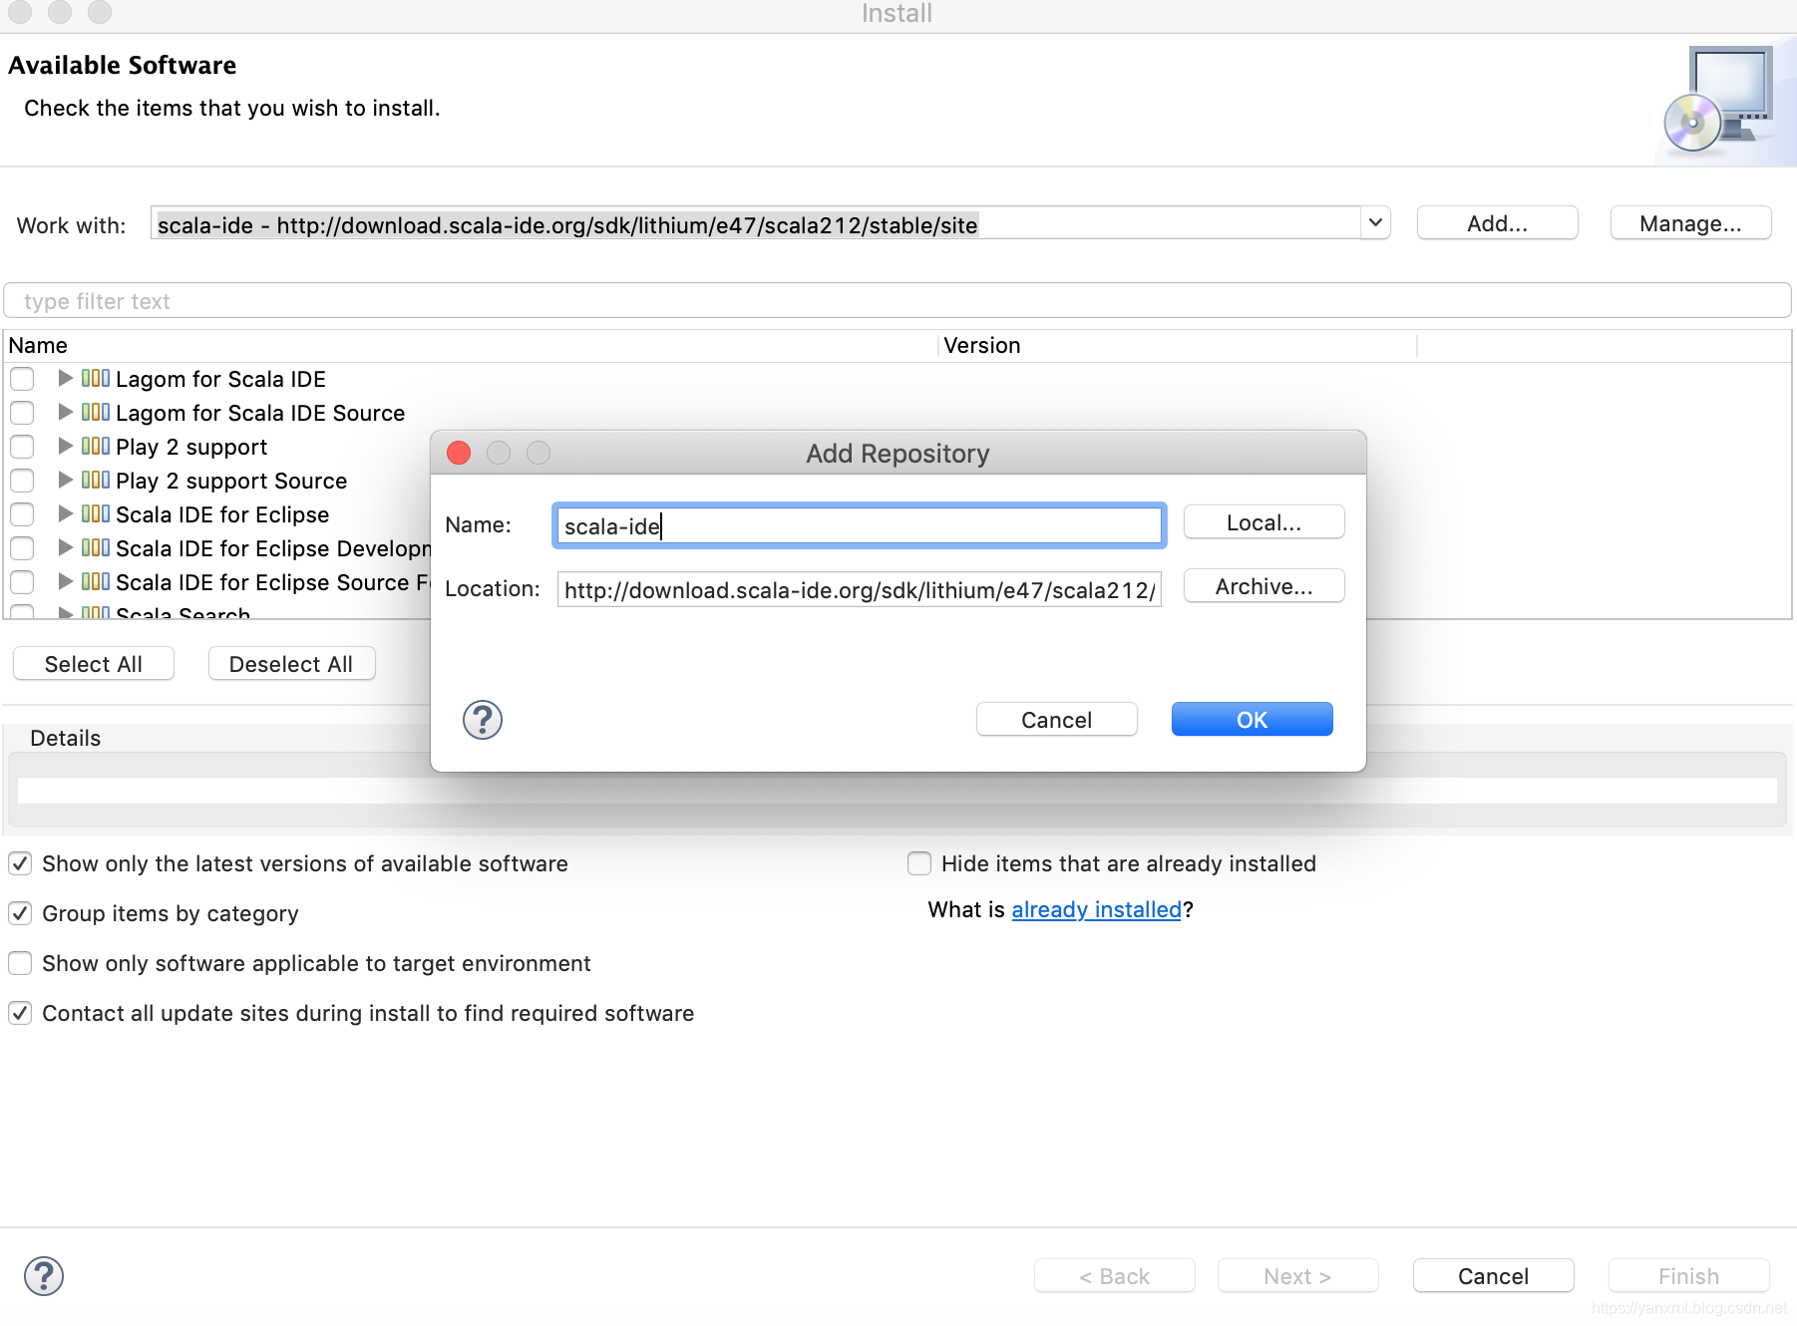
Task: Click category icon beside Play 2 support
Action: pos(96,446)
